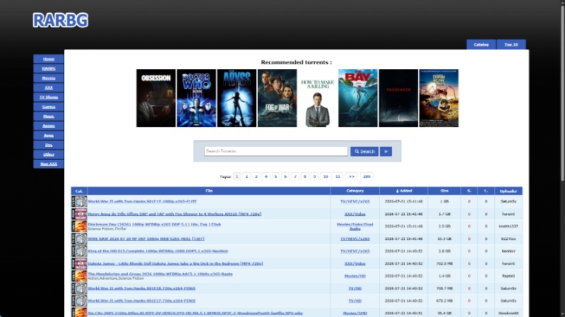Screen dimensions: 565x317
Task: Open the Apps sidebar section
Action: point(49,136)
